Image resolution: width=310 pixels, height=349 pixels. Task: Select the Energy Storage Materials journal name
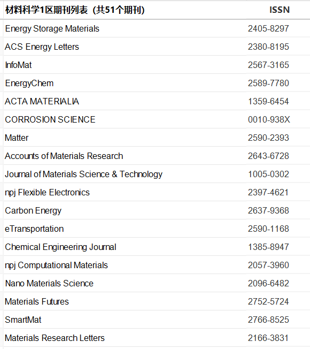click(52, 29)
